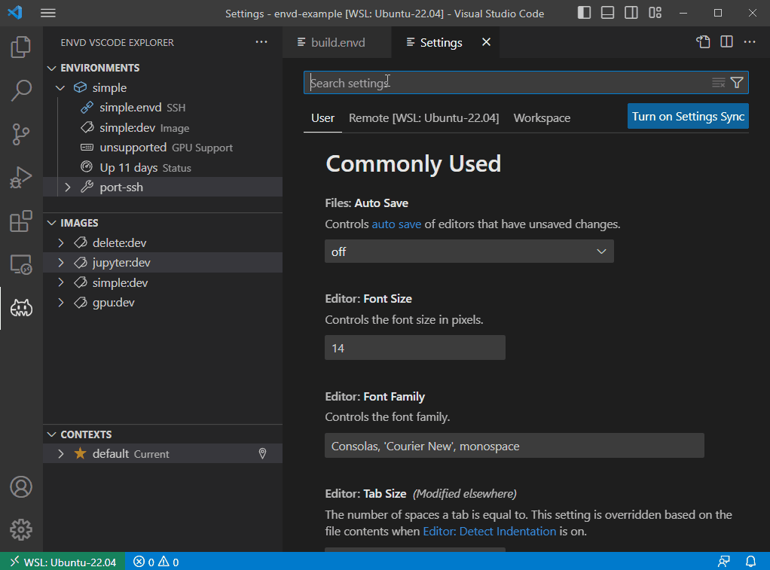Open Source Control view
Image resolution: width=770 pixels, height=570 pixels.
pyautogui.click(x=20, y=134)
